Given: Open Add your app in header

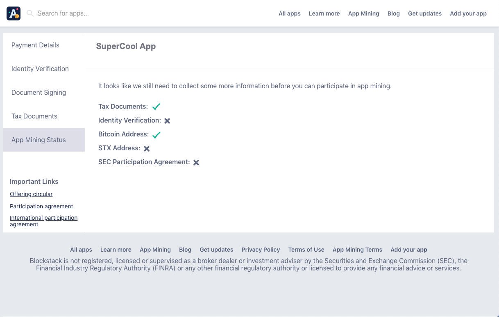Looking at the screenshot, I should coord(468,13).
